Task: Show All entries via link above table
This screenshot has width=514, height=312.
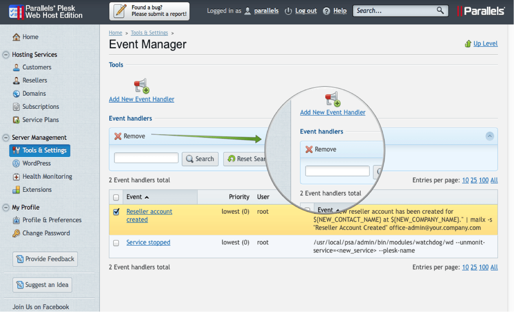Action: (x=494, y=180)
